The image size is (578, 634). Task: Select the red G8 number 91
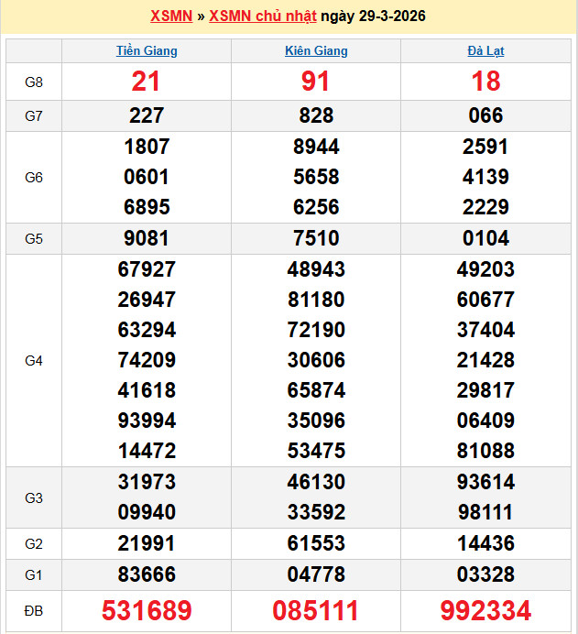click(316, 82)
